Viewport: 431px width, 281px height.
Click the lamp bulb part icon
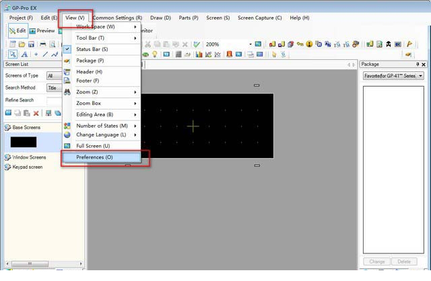155,54
